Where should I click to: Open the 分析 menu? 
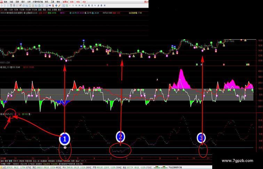(29, 2)
